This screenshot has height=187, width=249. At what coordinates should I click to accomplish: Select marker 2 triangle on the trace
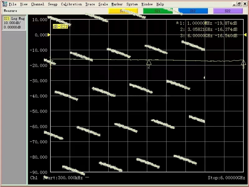149,62
